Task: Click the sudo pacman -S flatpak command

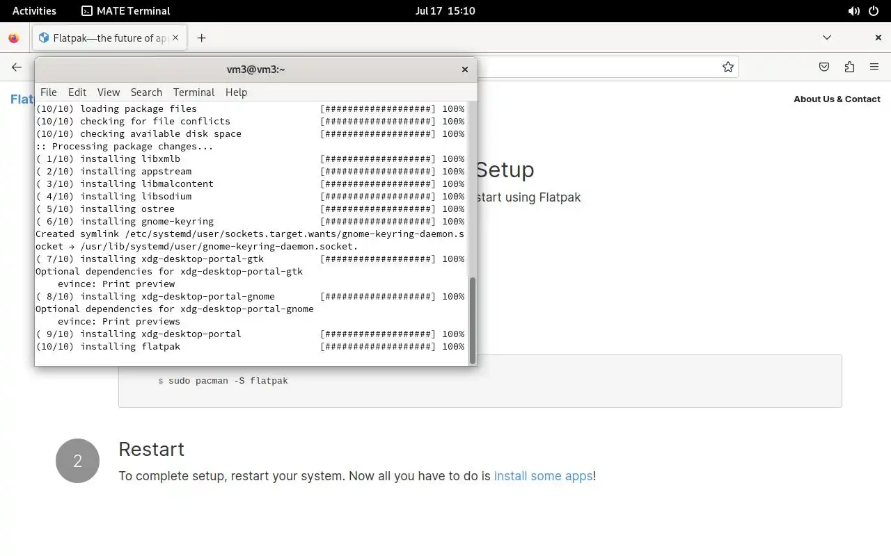Action: [x=228, y=381]
